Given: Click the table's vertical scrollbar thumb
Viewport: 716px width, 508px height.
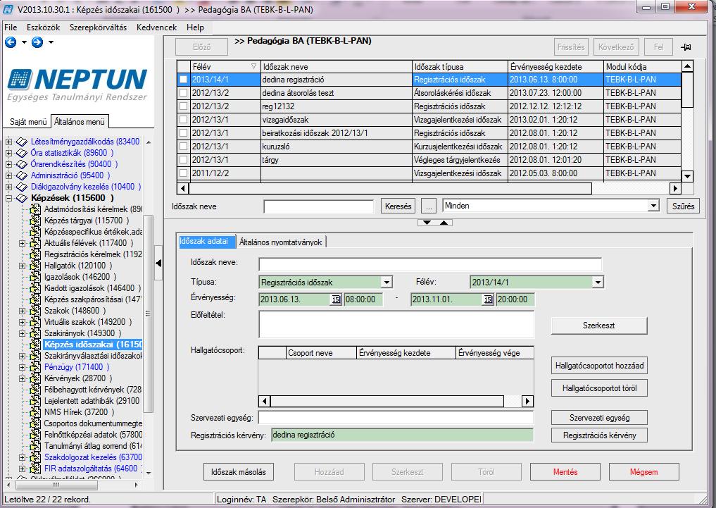Looking at the screenshot, I should point(687,90).
